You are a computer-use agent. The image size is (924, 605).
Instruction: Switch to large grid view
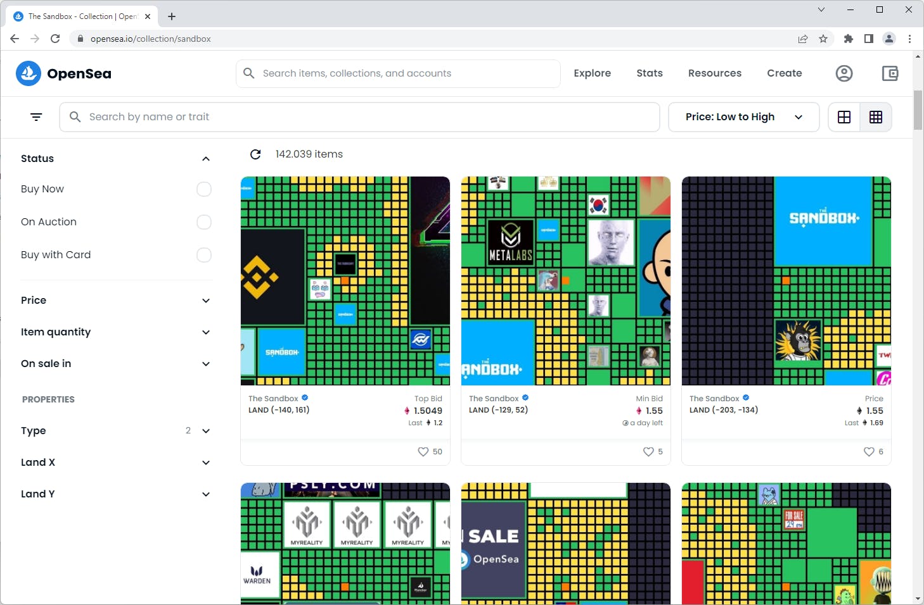844,117
